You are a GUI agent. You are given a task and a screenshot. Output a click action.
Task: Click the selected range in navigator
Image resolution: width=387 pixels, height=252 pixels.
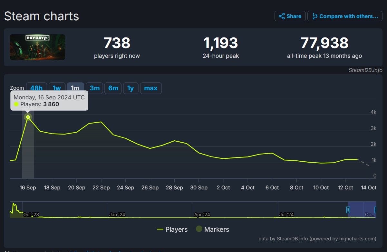[x=362, y=210]
